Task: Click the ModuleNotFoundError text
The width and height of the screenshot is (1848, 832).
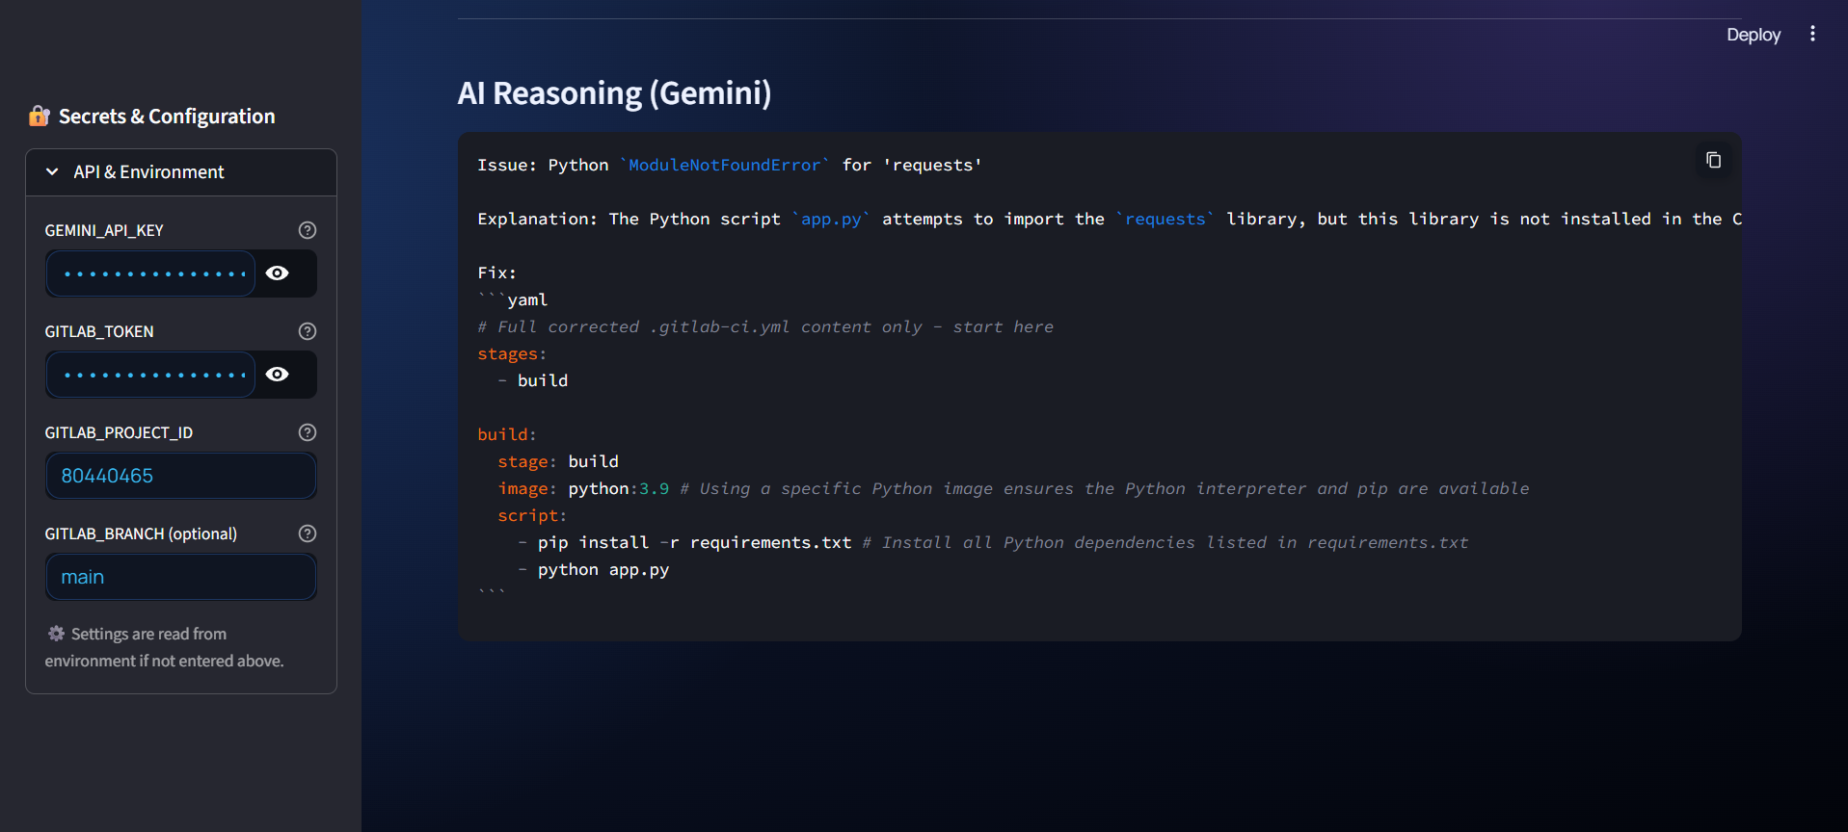Action: point(724,165)
